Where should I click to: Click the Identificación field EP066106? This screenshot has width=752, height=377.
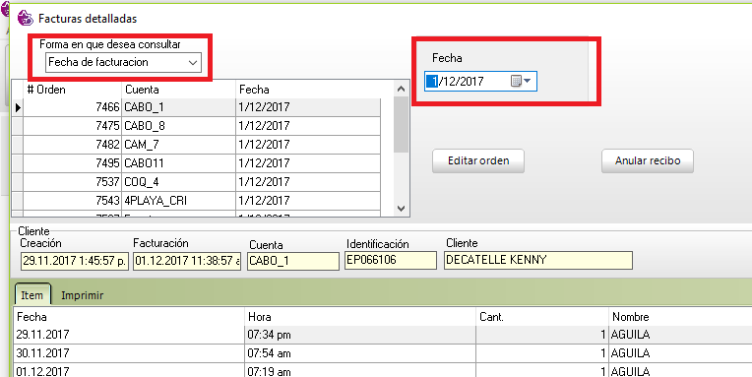coord(391,261)
